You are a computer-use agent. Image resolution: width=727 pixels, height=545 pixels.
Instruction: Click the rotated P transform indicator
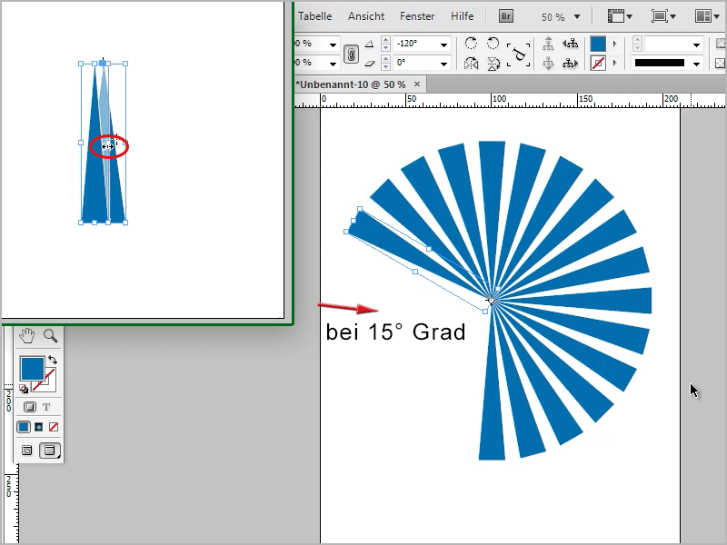click(x=519, y=54)
